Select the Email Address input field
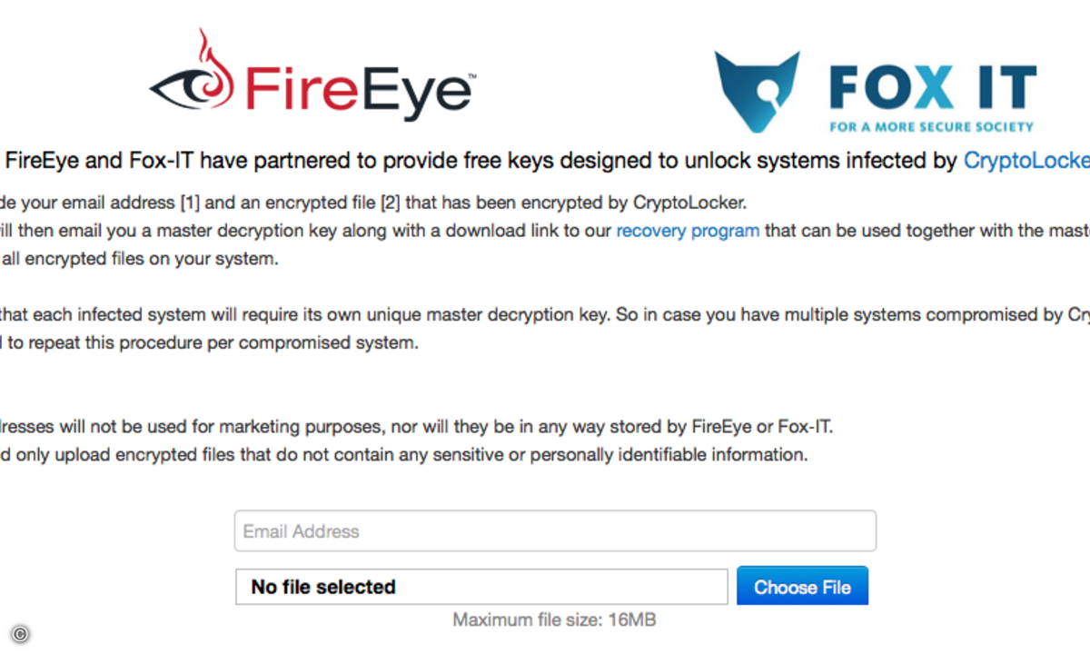Screen dimensions: 1090x654 pos(555,530)
